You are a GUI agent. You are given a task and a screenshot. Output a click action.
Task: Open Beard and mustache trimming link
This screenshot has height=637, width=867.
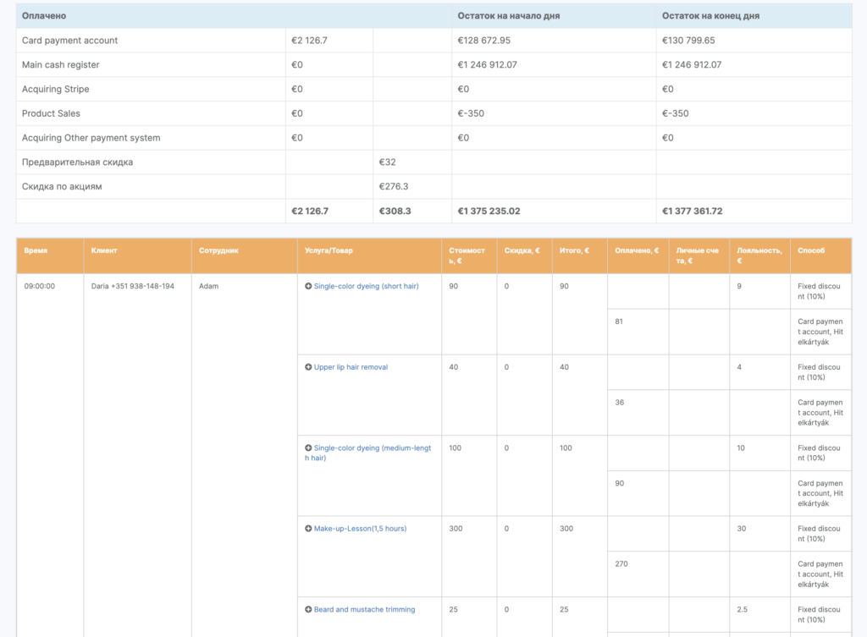(x=364, y=609)
